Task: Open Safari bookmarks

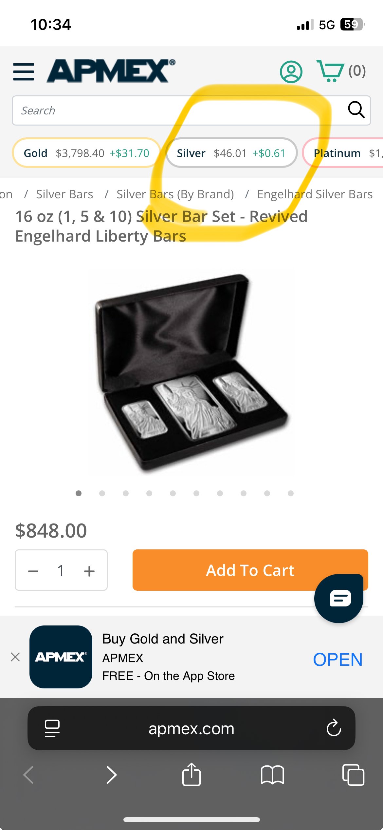Action: tap(272, 775)
